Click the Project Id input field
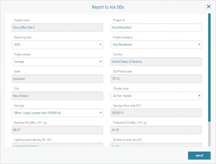The height and width of the screenshot is (164, 216). click(156, 28)
